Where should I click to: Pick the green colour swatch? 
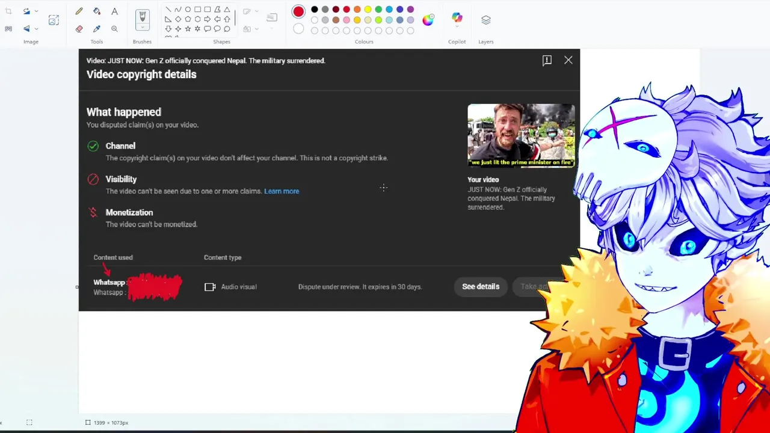pos(378,10)
